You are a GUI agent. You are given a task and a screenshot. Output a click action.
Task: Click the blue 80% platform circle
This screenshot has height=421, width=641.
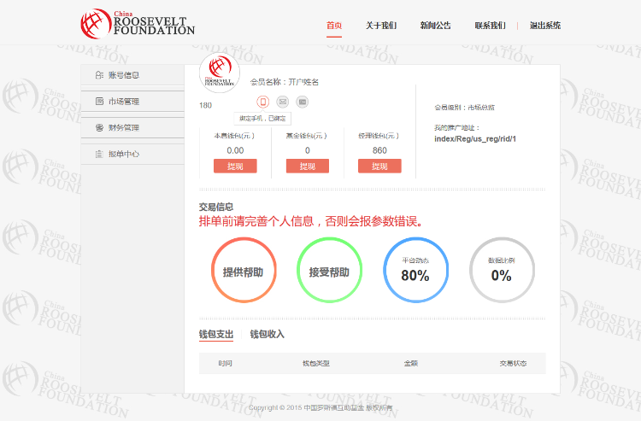pyautogui.click(x=415, y=271)
